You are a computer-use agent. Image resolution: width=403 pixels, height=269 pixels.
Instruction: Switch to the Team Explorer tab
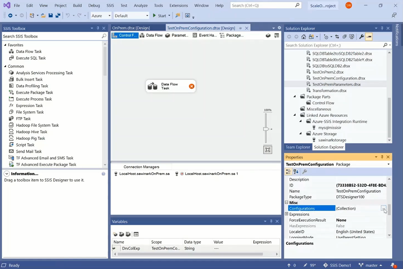click(298, 147)
